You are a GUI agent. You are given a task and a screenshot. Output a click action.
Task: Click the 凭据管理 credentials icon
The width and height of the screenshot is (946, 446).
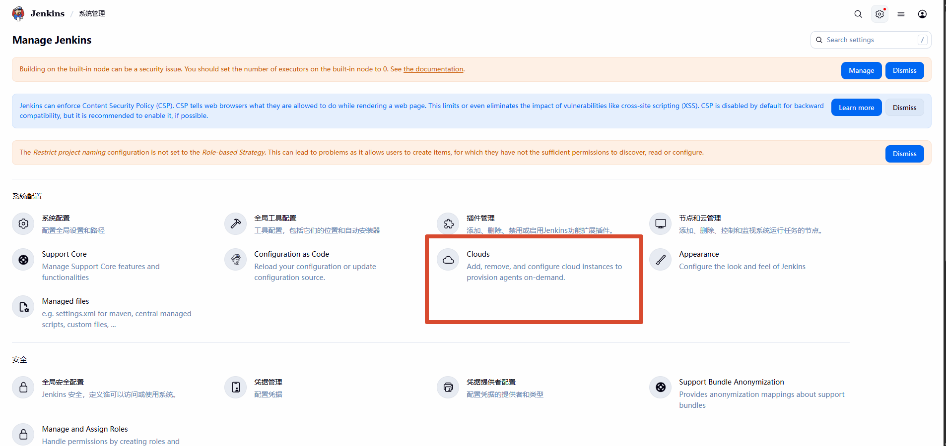[x=236, y=388]
